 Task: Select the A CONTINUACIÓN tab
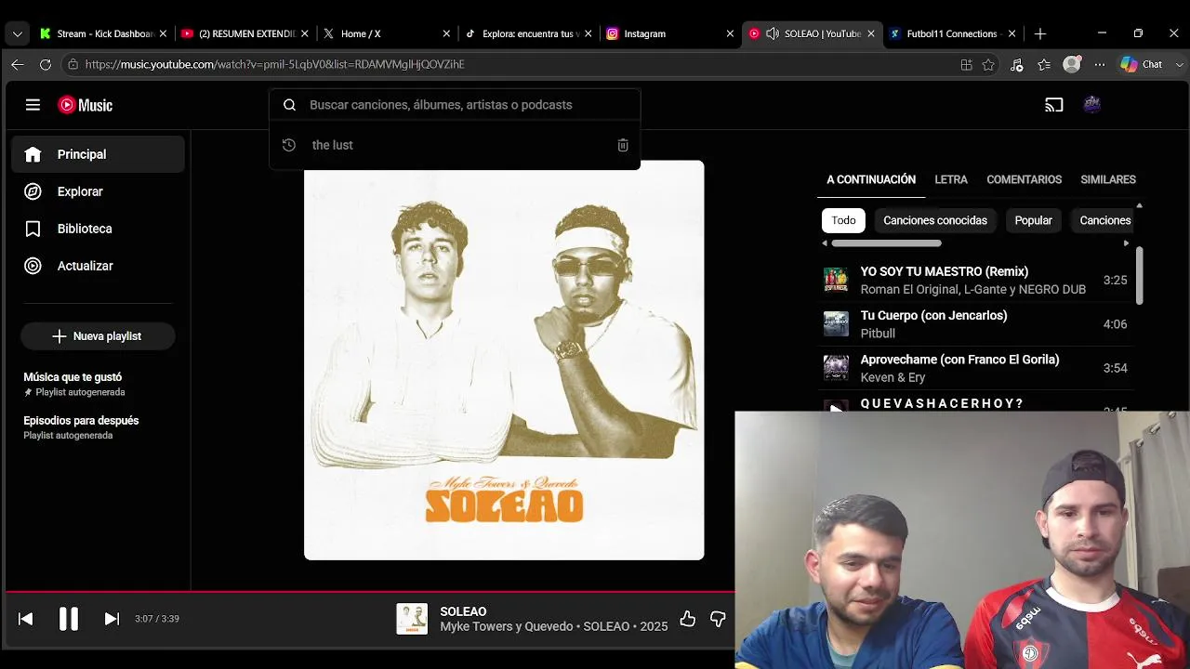871,179
